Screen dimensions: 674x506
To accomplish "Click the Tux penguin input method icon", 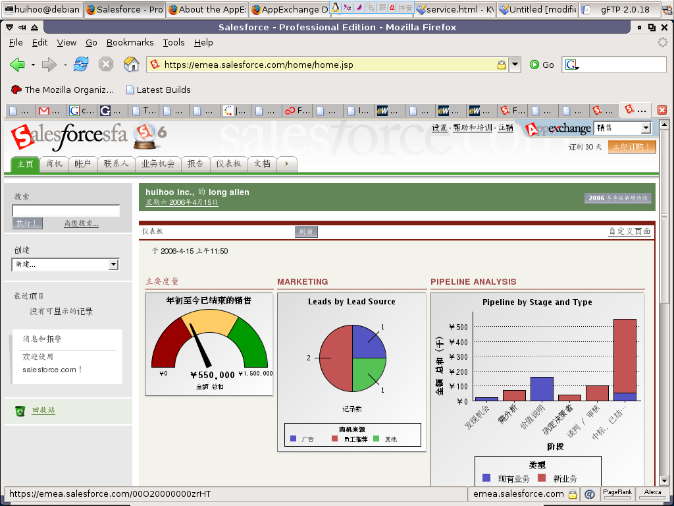I will (x=336, y=8).
